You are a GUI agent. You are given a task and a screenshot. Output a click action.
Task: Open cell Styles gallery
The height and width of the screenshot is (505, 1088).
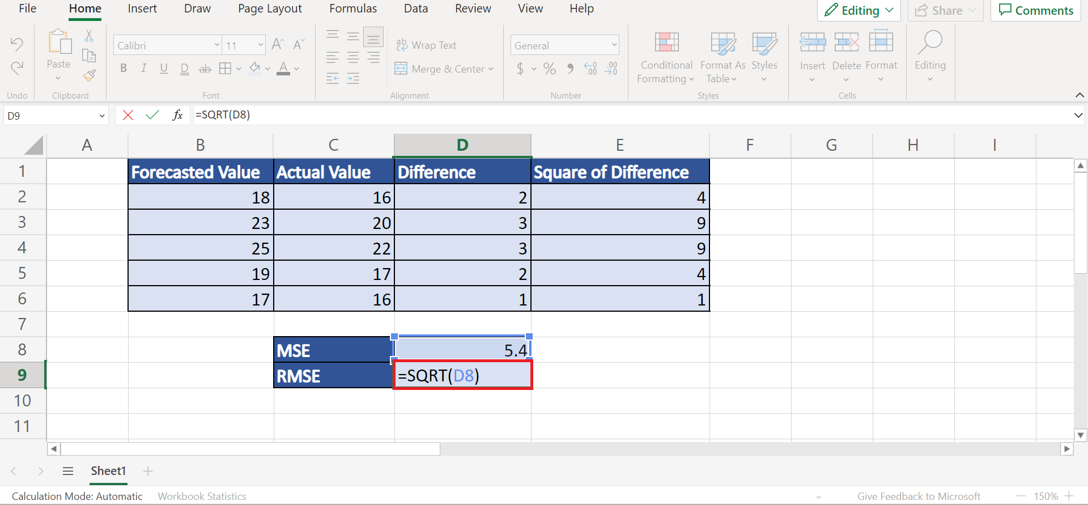click(764, 57)
